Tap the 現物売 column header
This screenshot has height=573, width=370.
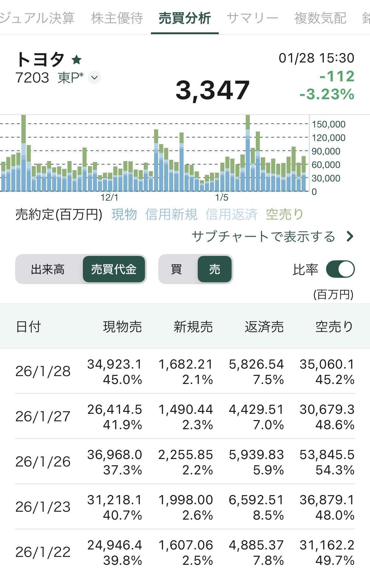pyautogui.click(x=122, y=327)
